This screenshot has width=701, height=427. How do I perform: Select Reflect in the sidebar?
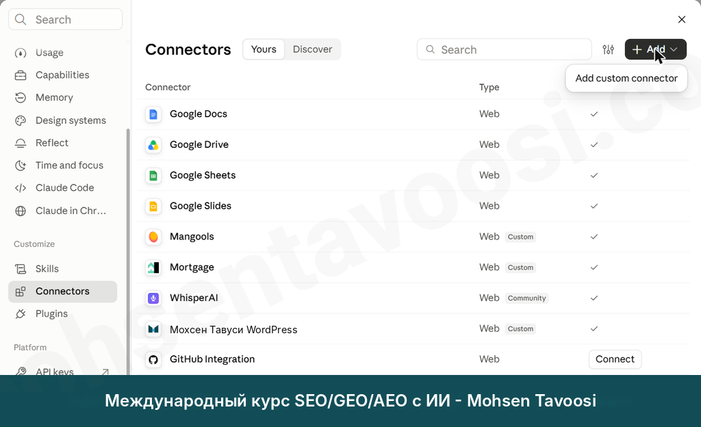coord(62,143)
